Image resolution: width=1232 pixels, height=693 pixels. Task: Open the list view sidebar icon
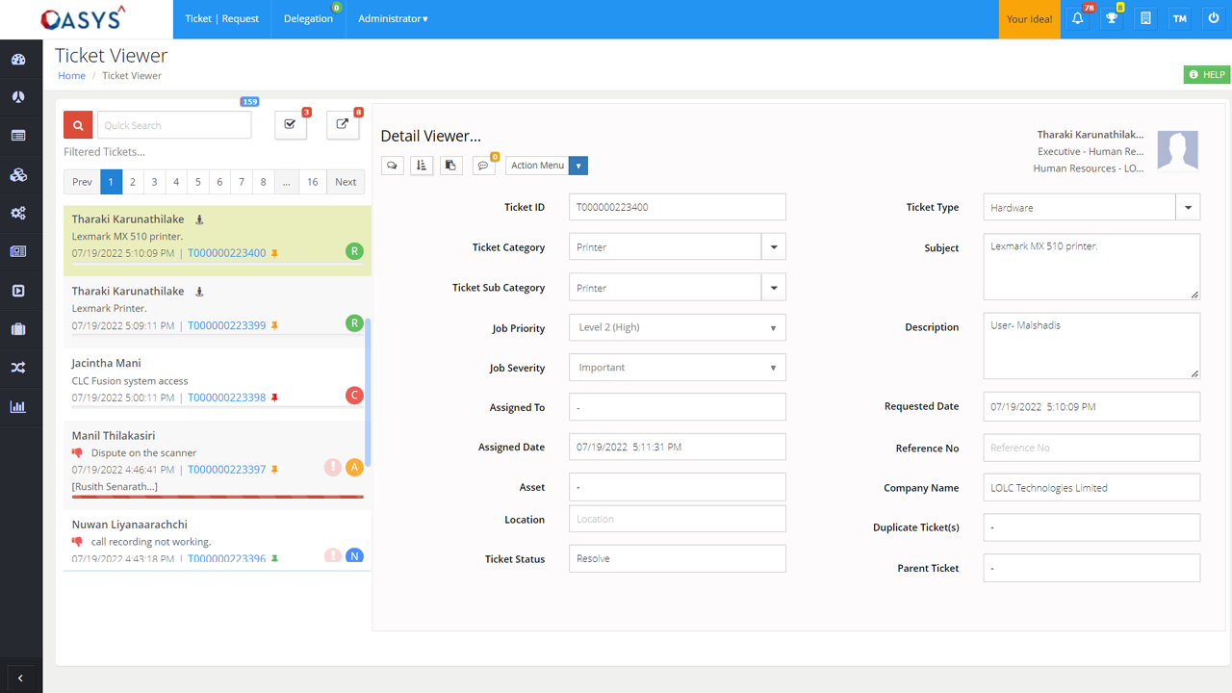18,136
